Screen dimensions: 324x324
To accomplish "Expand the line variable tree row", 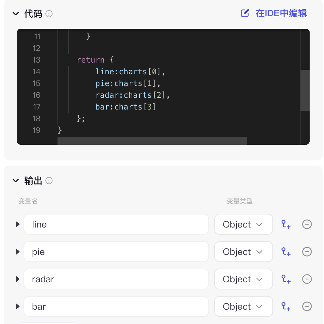I will coord(18,224).
